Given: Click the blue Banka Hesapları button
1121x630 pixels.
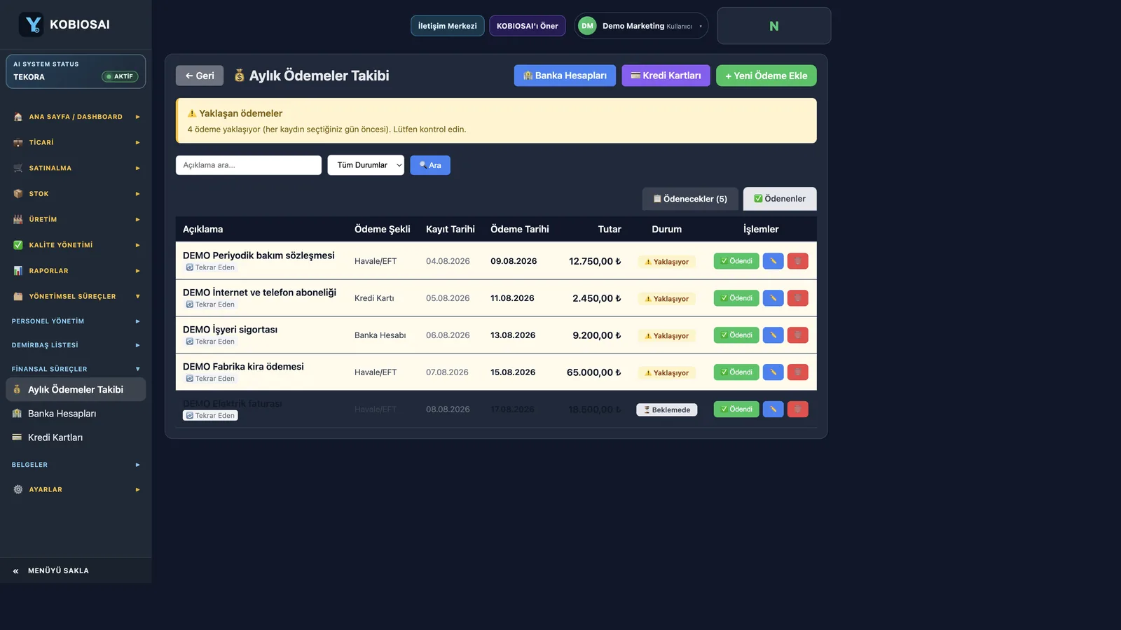Looking at the screenshot, I should coord(565,76).
